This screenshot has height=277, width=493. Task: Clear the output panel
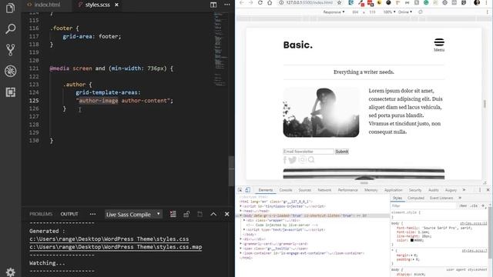pos(173,214)
